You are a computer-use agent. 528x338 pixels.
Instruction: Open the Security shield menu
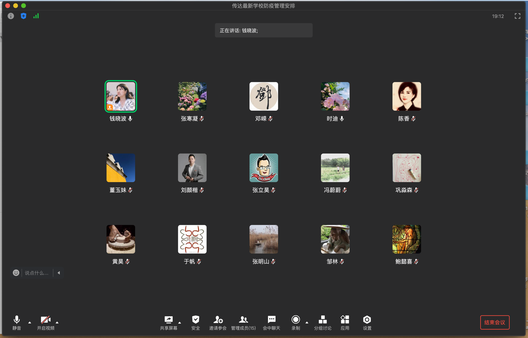196,322
